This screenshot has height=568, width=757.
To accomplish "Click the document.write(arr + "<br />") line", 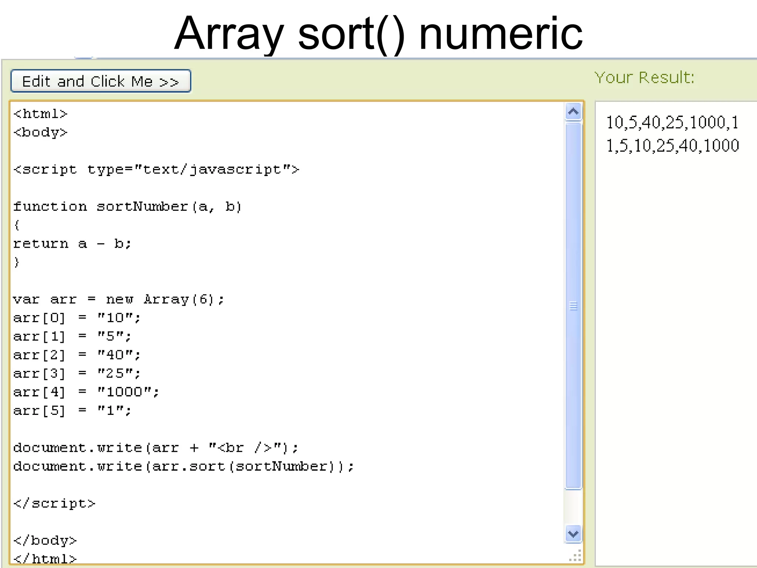I will click(156, 448).
